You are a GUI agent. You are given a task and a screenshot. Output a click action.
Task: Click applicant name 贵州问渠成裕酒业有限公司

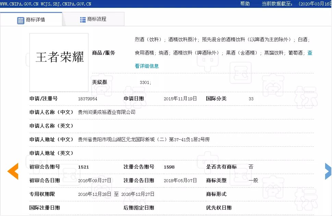coord(107,112)
